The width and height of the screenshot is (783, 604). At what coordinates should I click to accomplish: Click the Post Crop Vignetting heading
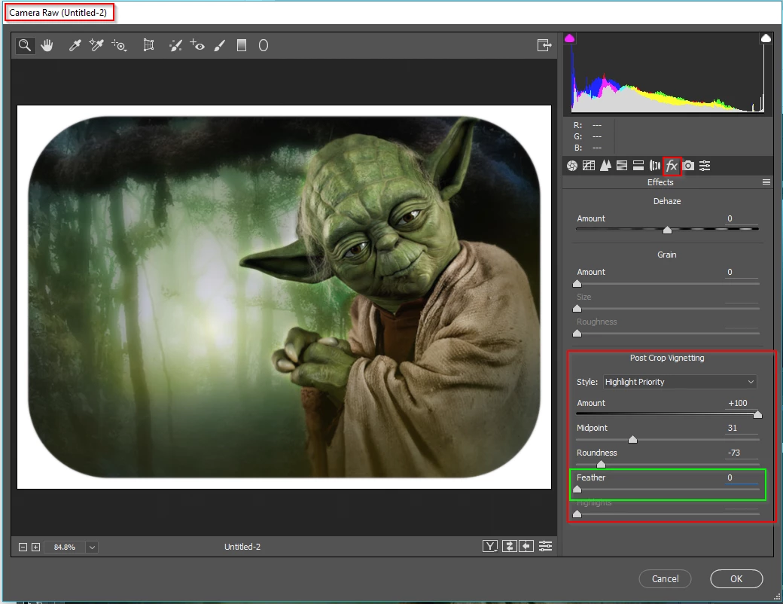coord(667,358)
